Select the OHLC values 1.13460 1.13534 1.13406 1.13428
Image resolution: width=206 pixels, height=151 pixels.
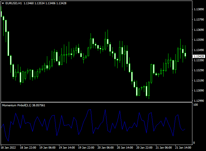45,3
